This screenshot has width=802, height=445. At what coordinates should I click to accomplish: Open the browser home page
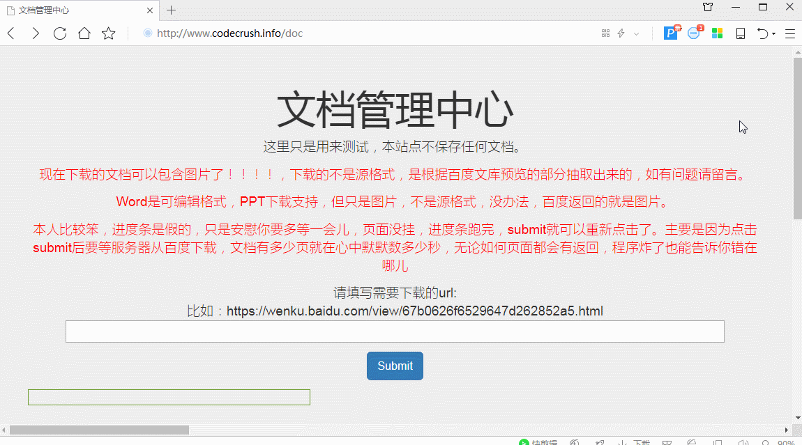[x=84, y=33]
